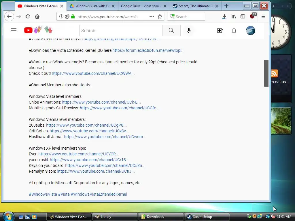Launch the Windows Media Player quick launch icon
The image size is (295, 221).
34,217
